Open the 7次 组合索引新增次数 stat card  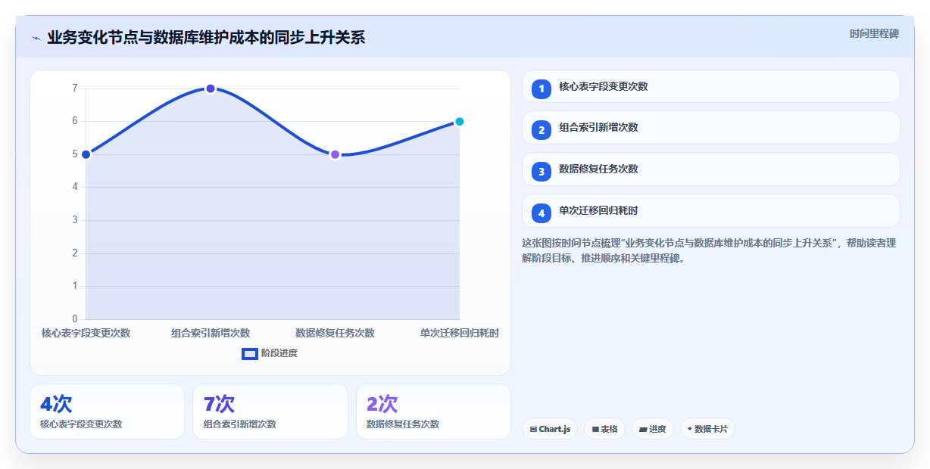pyautogui.click(x=270, y=412)
